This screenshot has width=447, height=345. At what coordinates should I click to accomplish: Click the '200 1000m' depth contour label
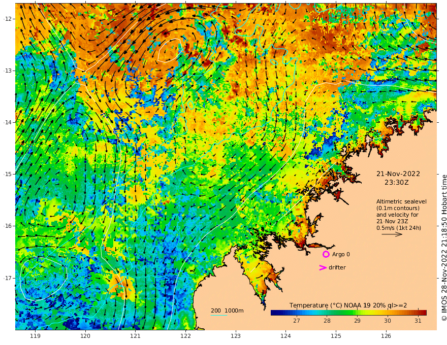227,310
